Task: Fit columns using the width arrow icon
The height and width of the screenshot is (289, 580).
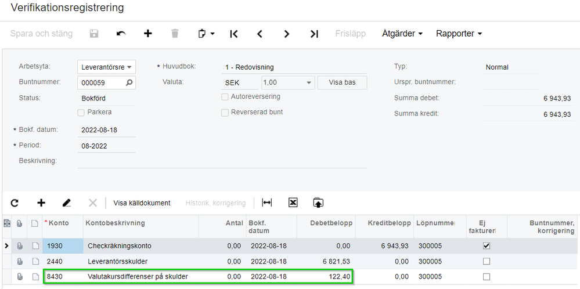Action: (x=266, y=203)
